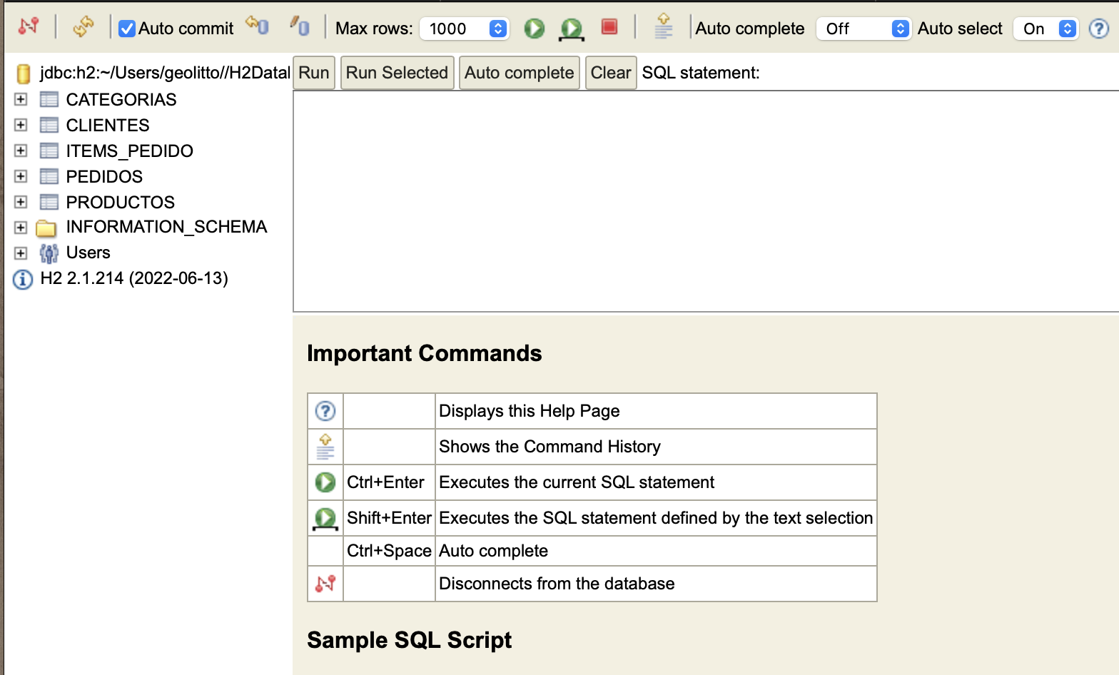Select the CLIENTES table name
The width and height of the screenshot is (1119, 675).
pyautogui.click(x=108, y=125)
